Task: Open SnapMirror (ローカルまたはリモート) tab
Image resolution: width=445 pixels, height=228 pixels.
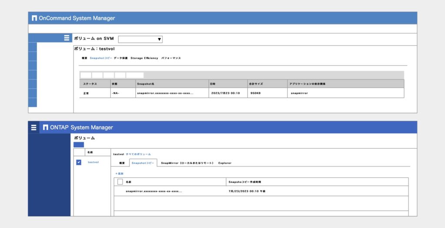Action: tap(187, 163)
